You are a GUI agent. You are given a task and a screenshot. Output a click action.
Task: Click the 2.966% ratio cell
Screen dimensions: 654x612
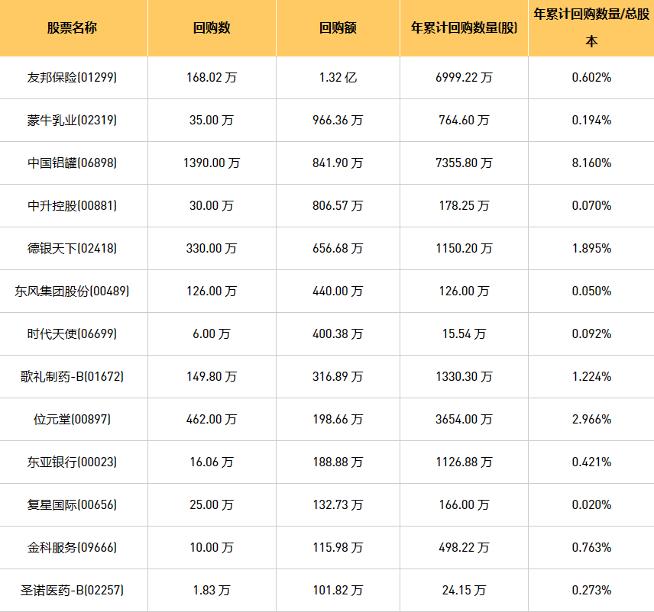point(591,420)
